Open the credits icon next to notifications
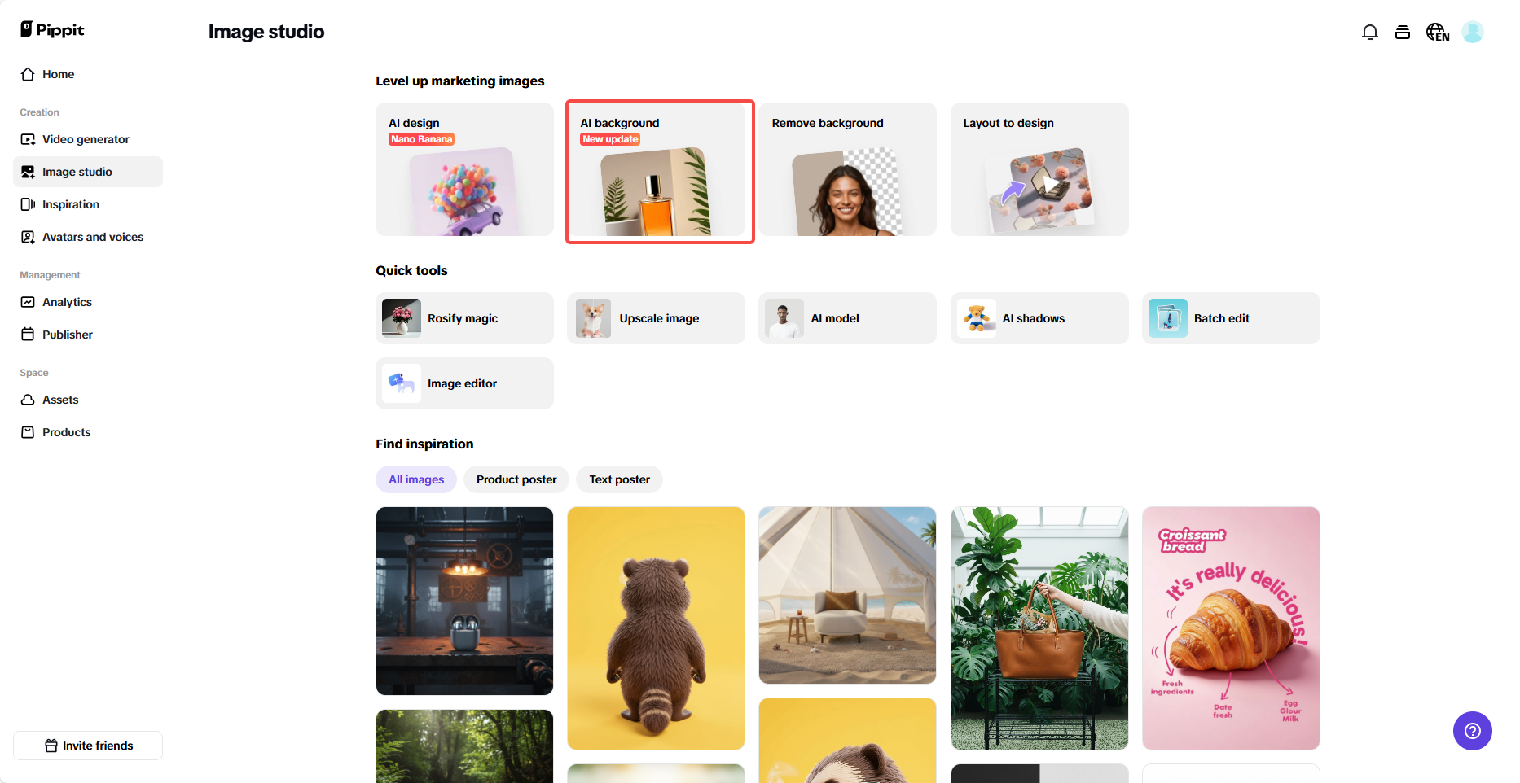This screenshot has width=1520, height=783. (x=1403, y=32)
